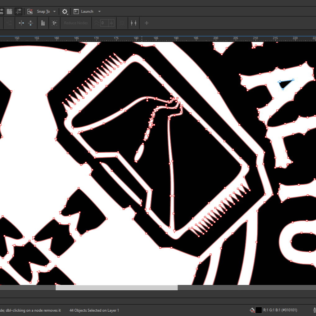The image size is (316, 316).
Task: Click the blue-highlighted triangular curve on canvas
Action: point(284,84)
